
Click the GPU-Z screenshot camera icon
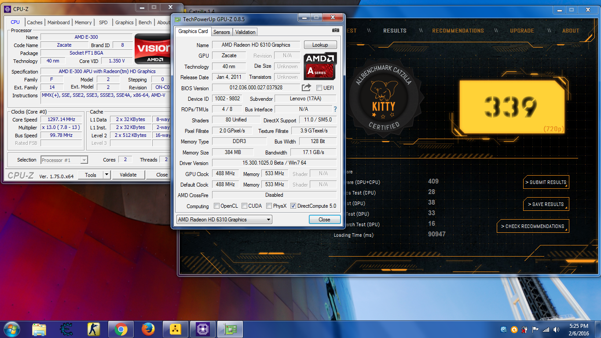click(x=336, y=30)
